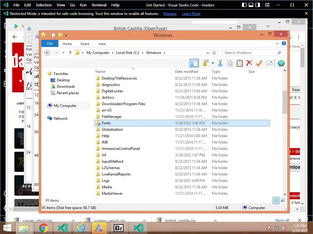Click the Windows Start button
This screenshot has height=234, width=313.
pyautogui.click(x=7, y=228)
